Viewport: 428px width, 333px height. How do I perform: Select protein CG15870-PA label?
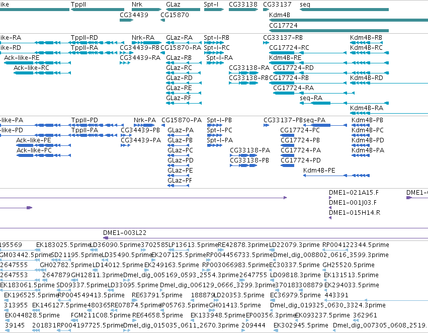(x=182, y=120)
